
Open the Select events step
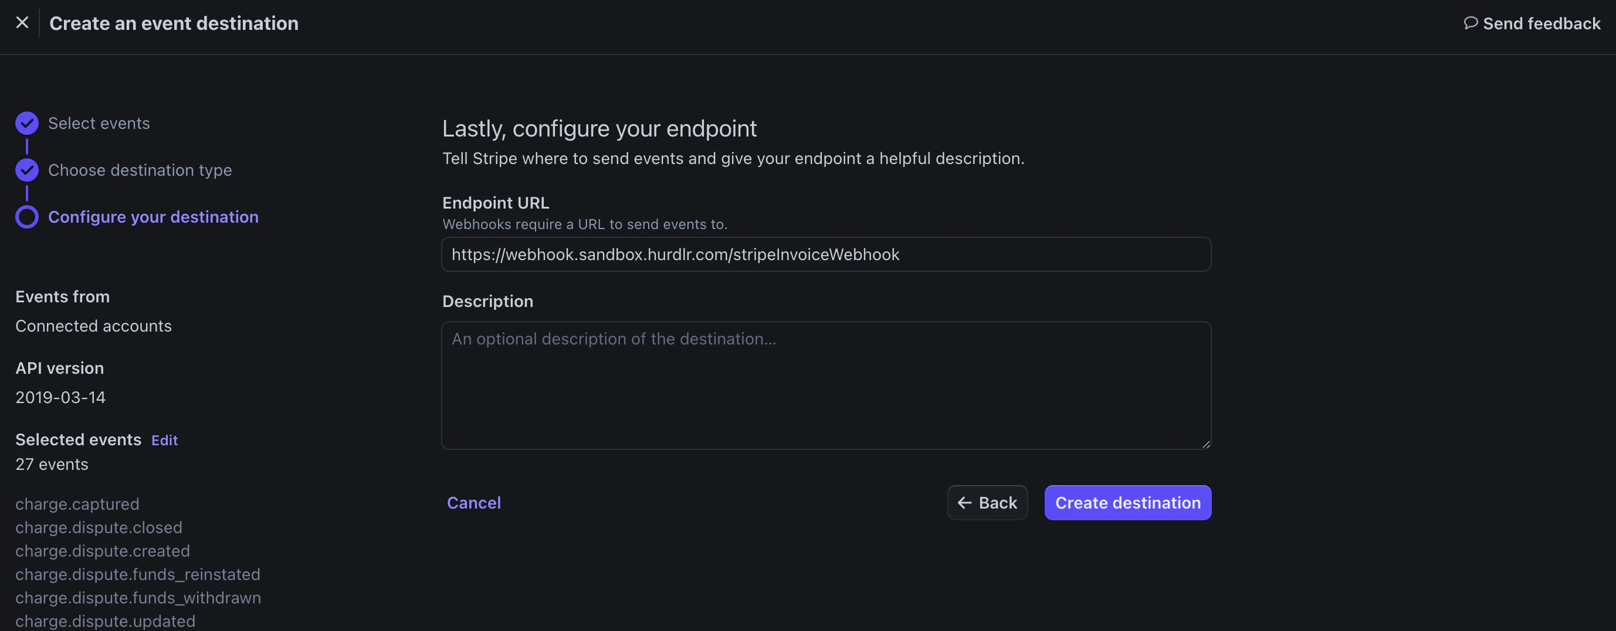tap(99, 123)
